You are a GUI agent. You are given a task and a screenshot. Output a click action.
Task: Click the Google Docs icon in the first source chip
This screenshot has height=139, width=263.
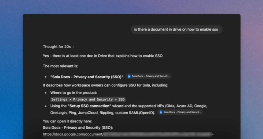click(x=129, y=76)
